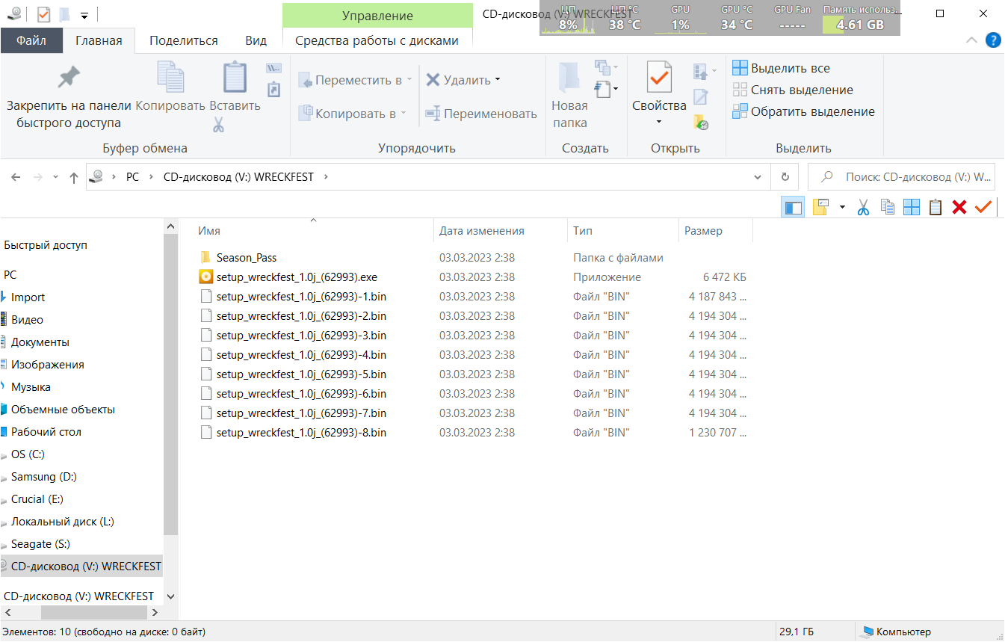
Task: Open the view options dropdown arrow beside the folder icon
Action: pos(842,207)
